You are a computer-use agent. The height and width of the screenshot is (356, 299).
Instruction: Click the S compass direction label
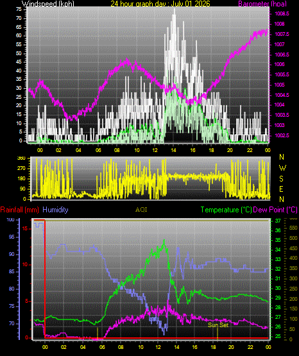tap(281, 179)
